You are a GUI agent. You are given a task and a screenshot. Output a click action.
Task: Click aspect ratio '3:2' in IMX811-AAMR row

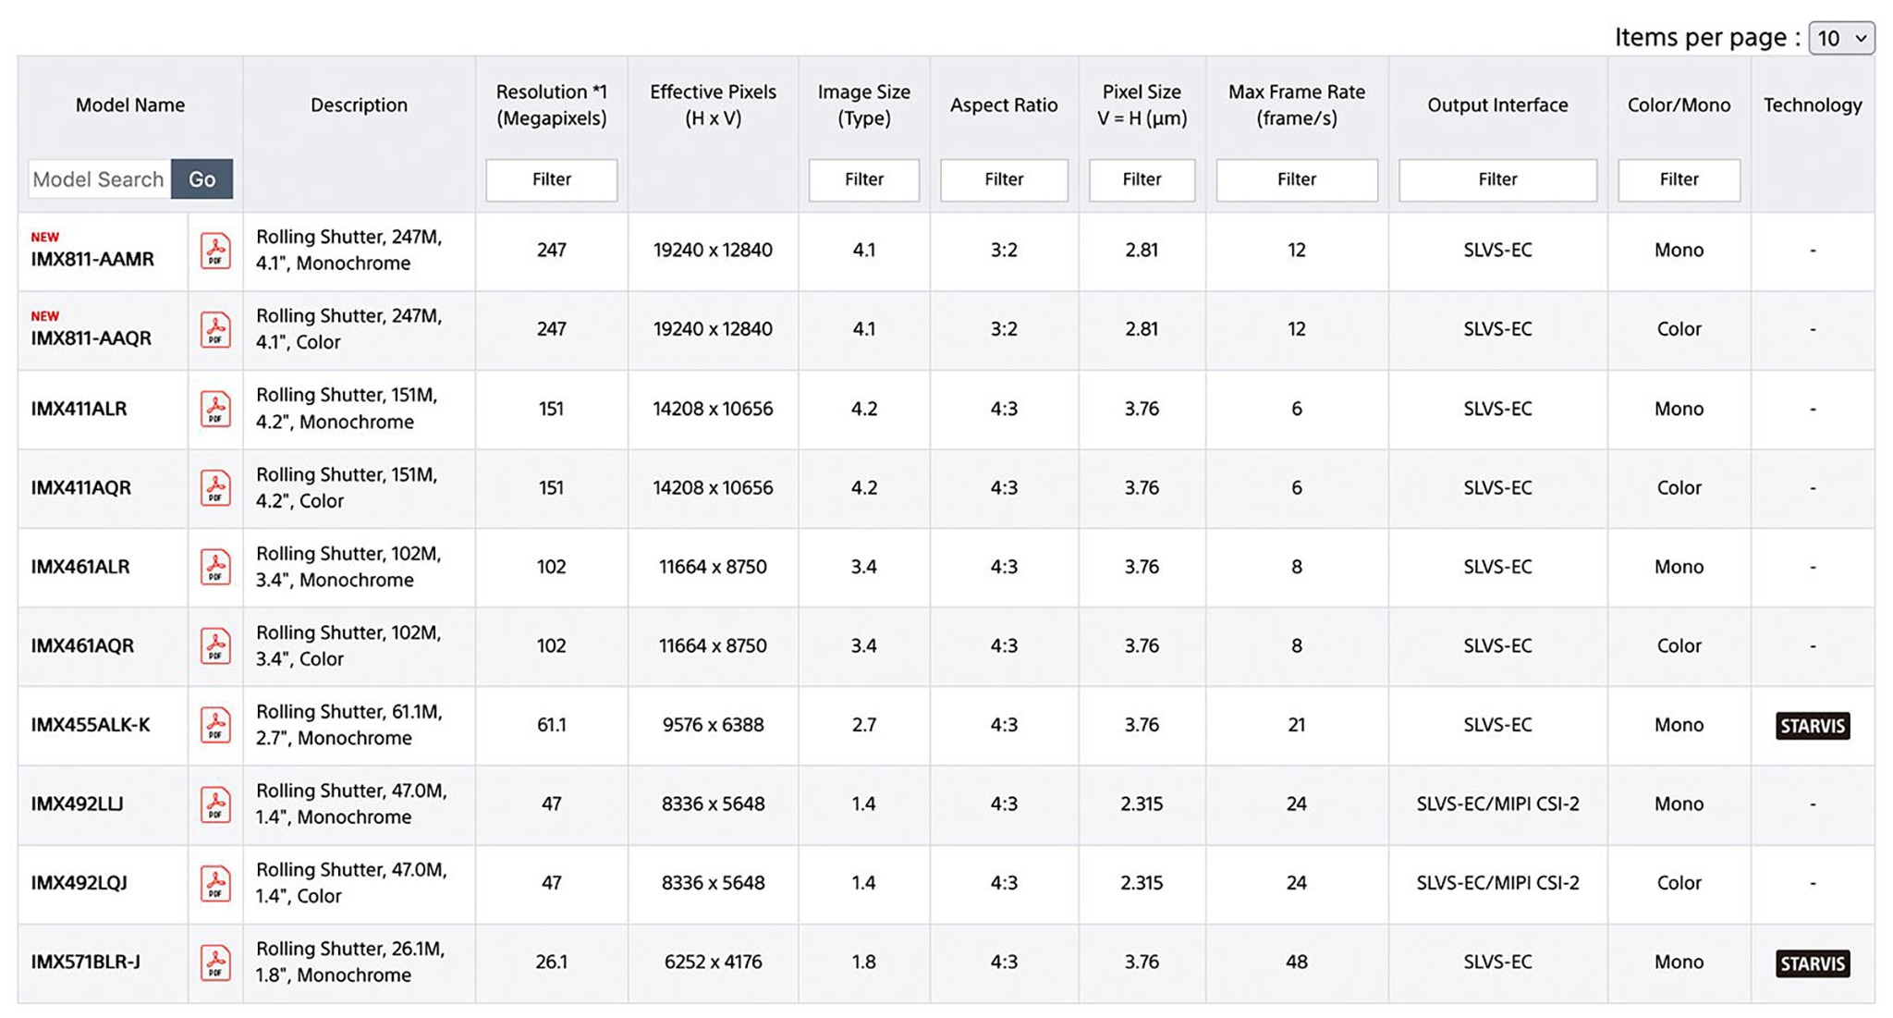[1004, 251]
